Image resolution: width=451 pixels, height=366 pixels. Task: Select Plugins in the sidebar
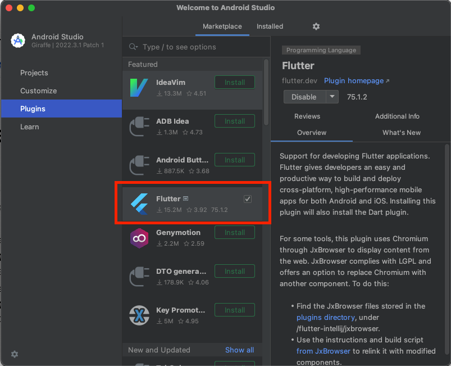click(x=62, y=109)
